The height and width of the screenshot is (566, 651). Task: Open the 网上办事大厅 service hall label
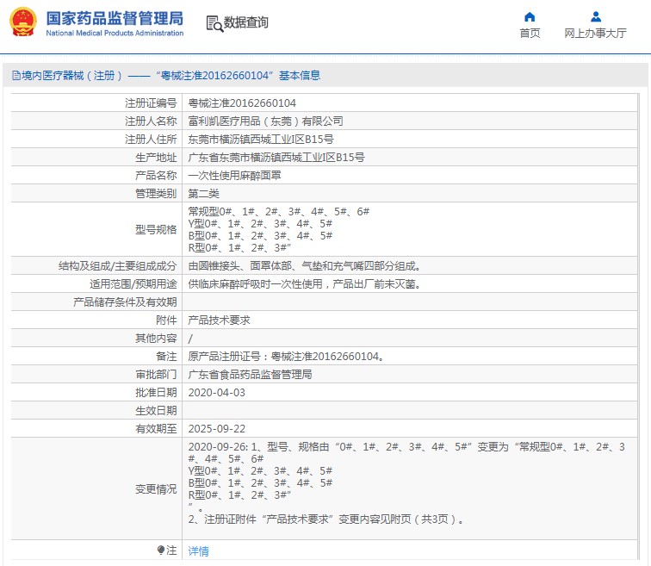595,34
